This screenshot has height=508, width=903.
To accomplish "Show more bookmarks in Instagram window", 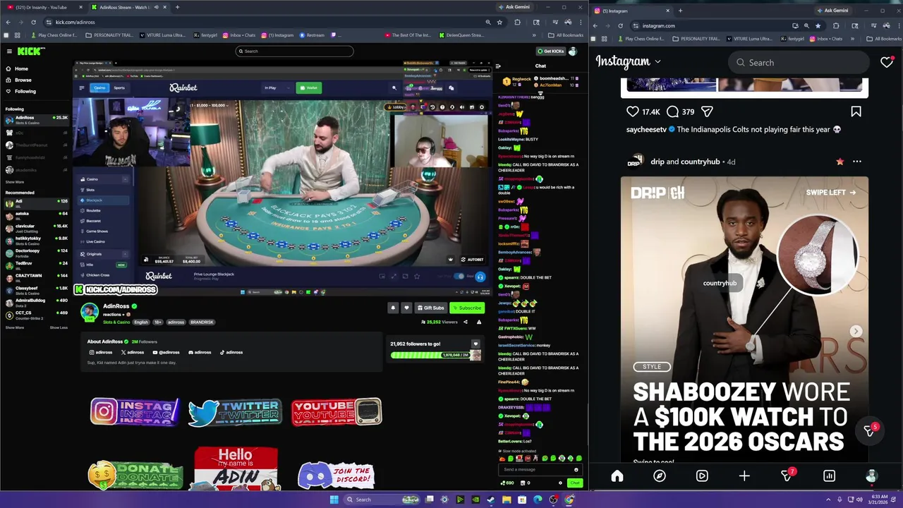I will [852, 39].
